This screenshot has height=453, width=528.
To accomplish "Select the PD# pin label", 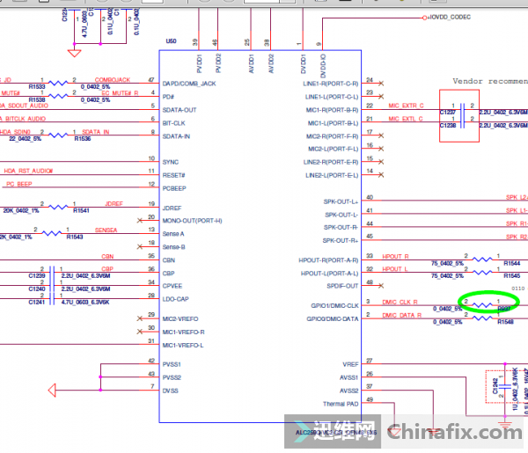I will [168, 97].
